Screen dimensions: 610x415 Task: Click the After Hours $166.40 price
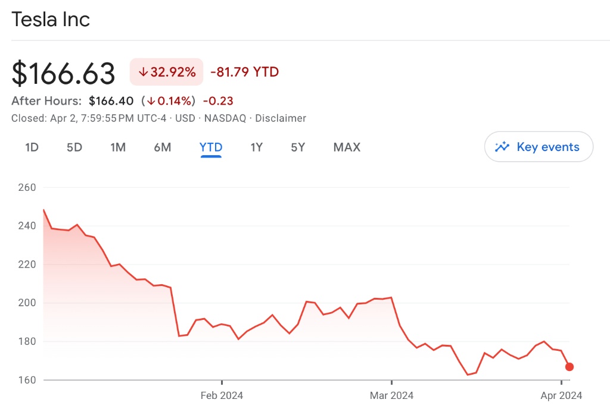111,100
